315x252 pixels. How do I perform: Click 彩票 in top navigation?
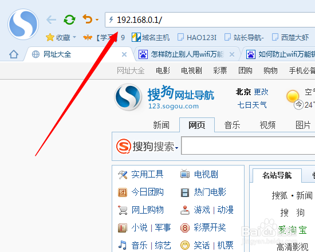tap(220, 70)
